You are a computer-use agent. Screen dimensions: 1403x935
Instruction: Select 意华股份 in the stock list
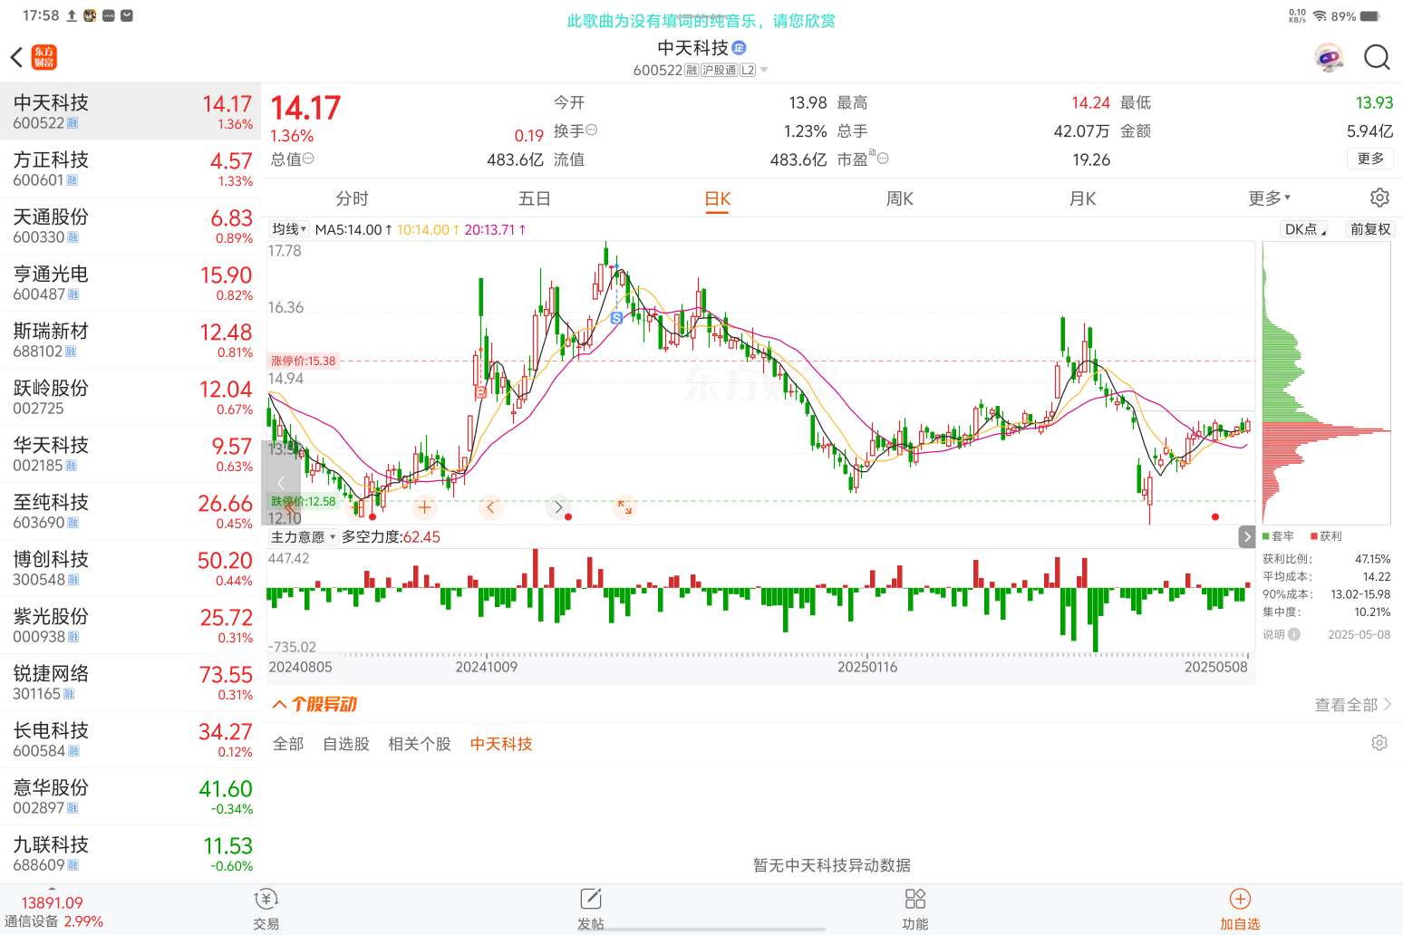131,796
